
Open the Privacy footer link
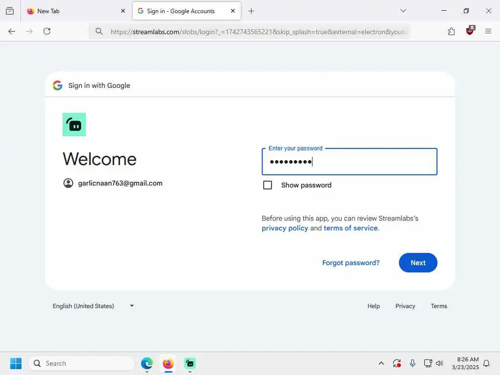(405, 306)
